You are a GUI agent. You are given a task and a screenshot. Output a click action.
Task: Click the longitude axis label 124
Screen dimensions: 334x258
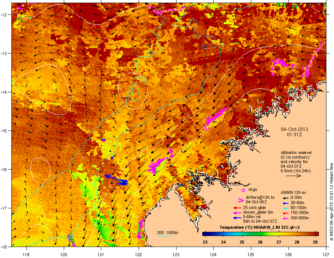pyautogui.click(x=213, y=254)
